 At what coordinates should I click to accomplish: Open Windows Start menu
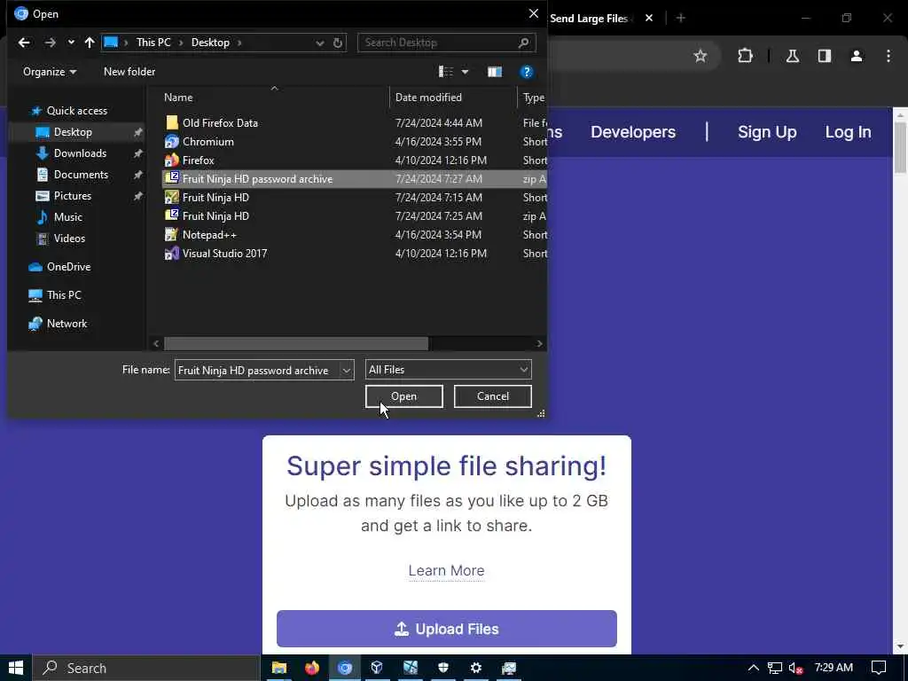pos(16,669)
